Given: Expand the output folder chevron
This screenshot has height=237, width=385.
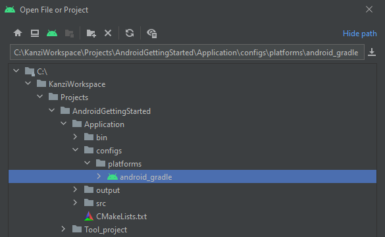Looking at the screenshot, I should coord(75,190).
